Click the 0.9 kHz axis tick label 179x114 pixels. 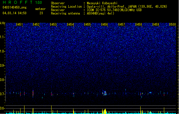[x=2, y=66]
